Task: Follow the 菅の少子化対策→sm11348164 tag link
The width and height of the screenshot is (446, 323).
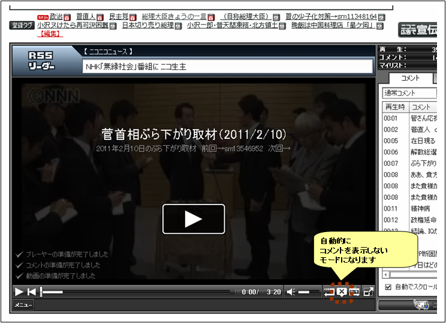Action: pyautogui.click(x=331, y=17)
